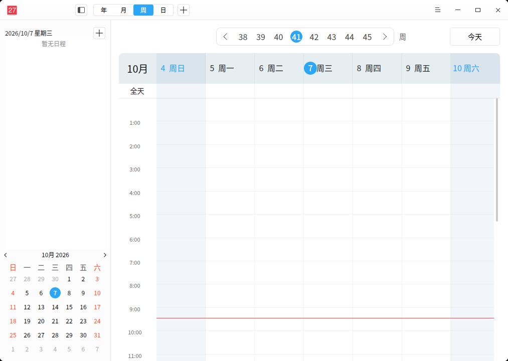Select October 18 in the mini calendar
This screenshot has height=361, width=508.
[13, 321]
